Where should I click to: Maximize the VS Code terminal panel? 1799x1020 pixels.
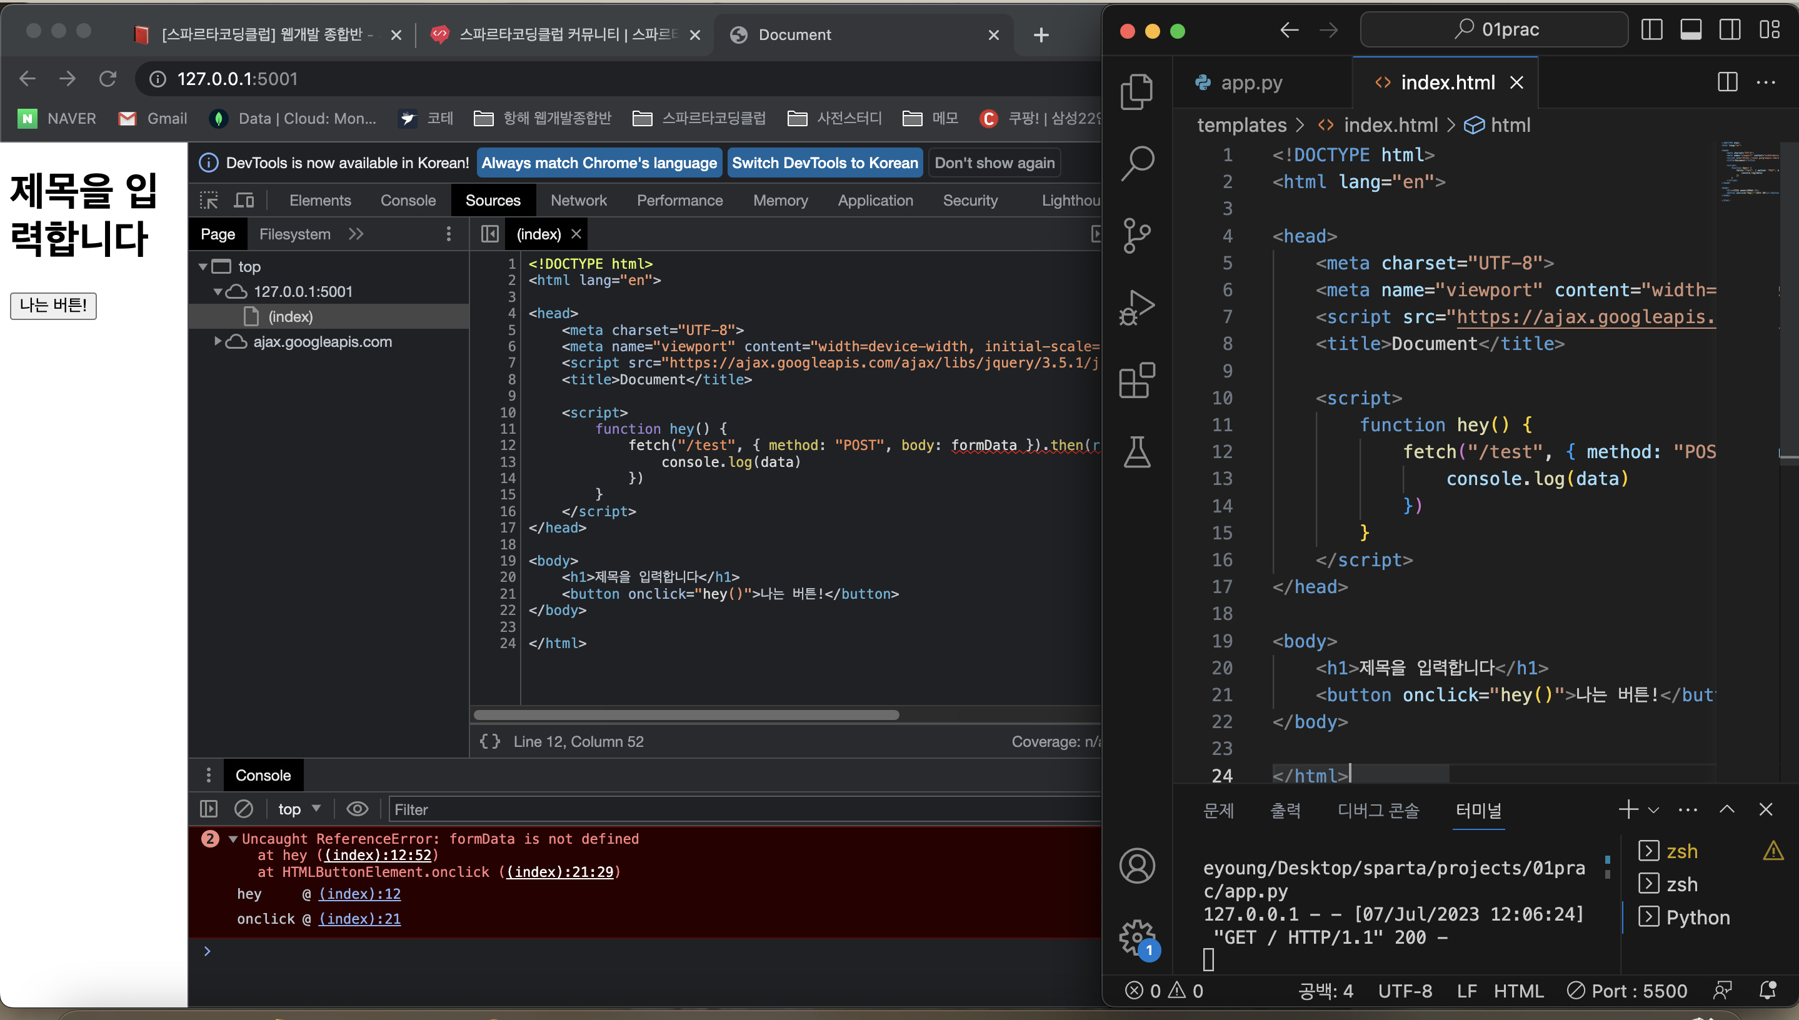(x=1727, y=809)
